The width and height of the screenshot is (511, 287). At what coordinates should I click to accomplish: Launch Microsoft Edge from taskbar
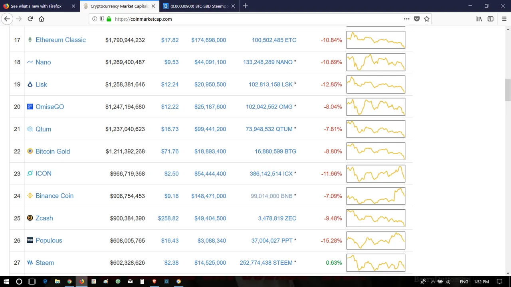[45, 281]
